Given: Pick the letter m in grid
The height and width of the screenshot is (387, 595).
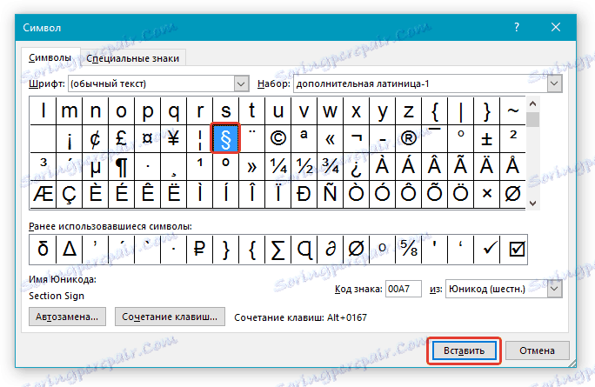Looking at the screenshot, I should coord(69,110).
